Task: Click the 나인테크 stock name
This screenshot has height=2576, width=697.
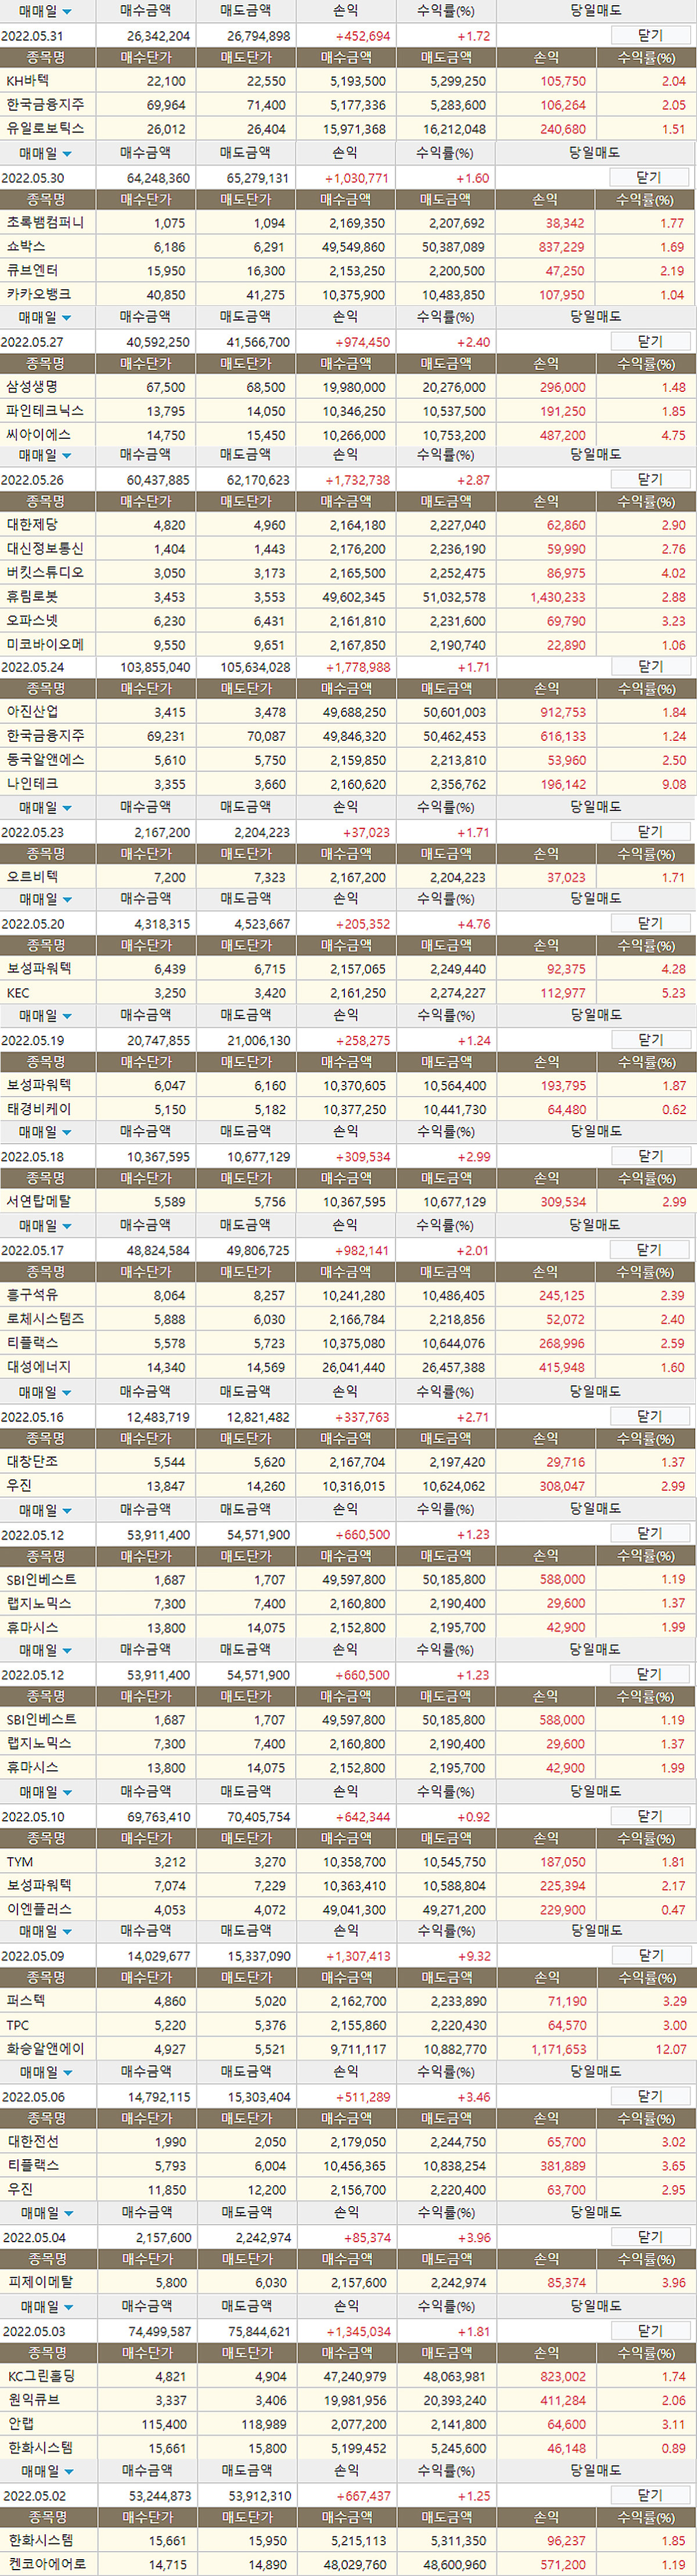Action: [32, 784]
